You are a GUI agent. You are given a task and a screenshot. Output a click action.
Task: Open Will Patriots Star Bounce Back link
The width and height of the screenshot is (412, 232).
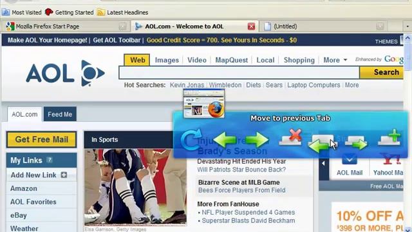241,169
